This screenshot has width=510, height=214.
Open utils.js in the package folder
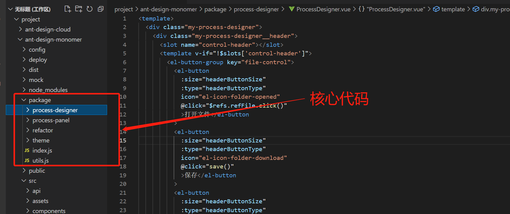41,160
